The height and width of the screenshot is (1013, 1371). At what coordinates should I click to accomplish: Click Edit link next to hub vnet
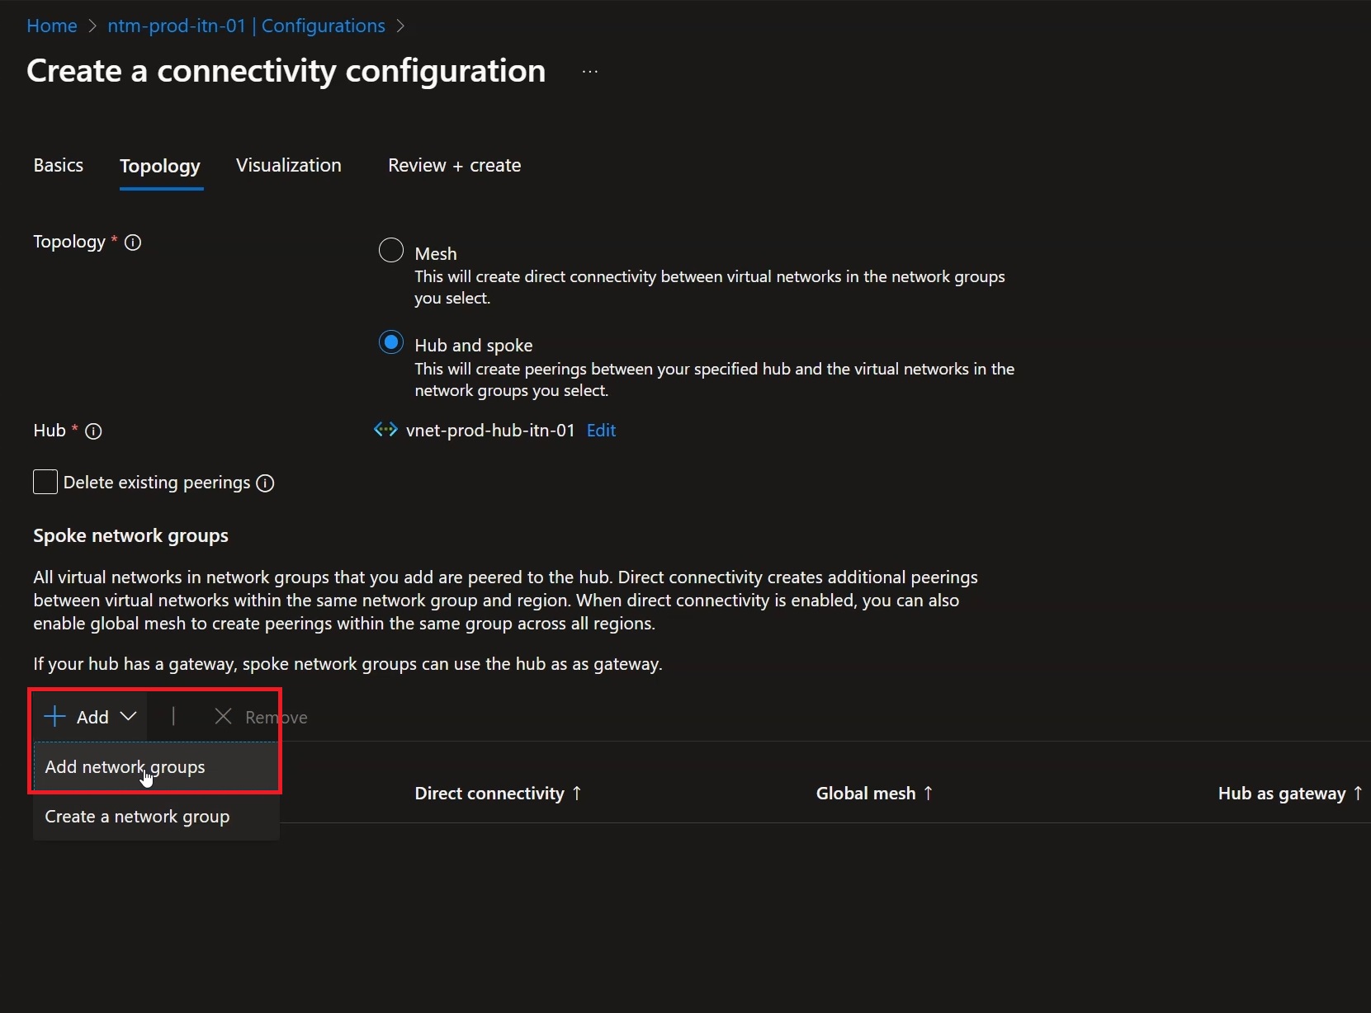coord(602,430)
